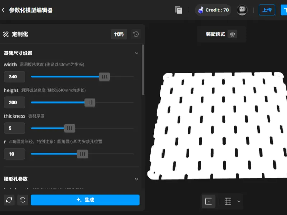Click the thickness value field 5
287x215 pixels.
coord(14,128)
